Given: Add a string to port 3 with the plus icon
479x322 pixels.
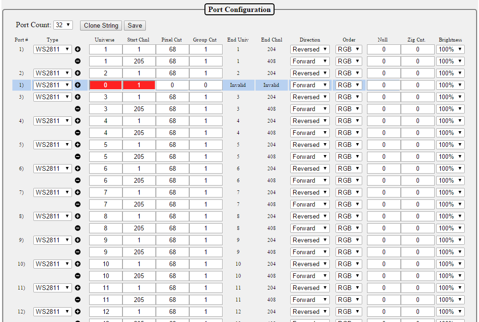Looking at the screenshot, I should click(78, 97).
